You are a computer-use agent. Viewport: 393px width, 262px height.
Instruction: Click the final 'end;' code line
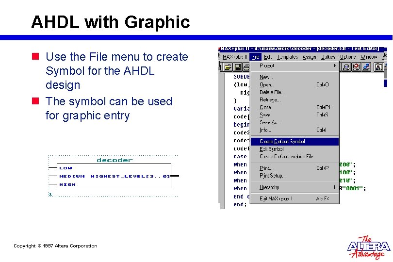[x=240, y=204]
